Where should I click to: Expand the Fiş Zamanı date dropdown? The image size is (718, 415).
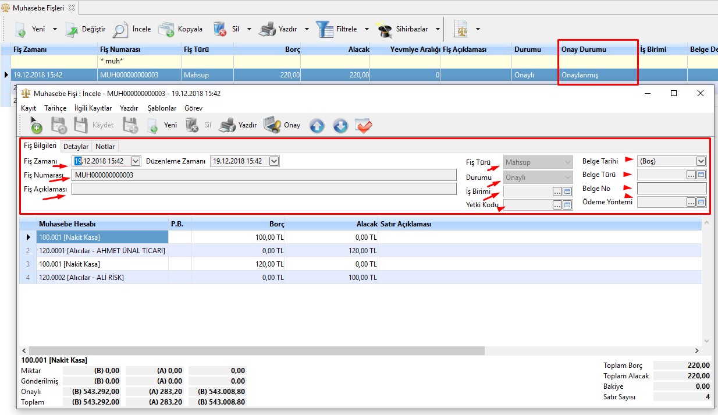pos(136,161)
